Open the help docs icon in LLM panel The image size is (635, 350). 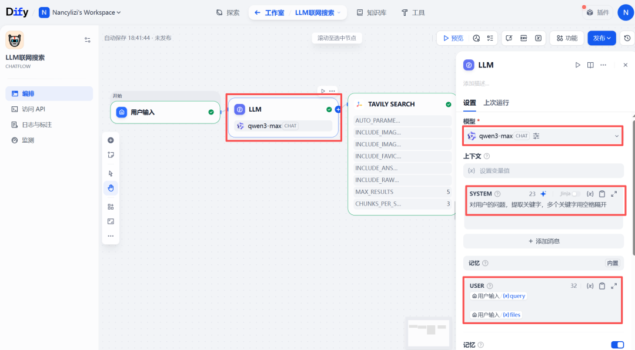coord(590,65)
